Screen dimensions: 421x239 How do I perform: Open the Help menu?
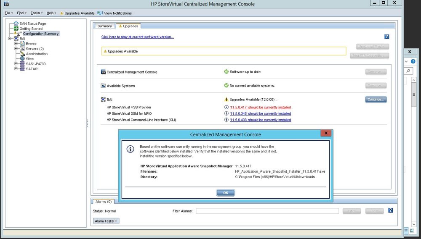coord(51,13)
